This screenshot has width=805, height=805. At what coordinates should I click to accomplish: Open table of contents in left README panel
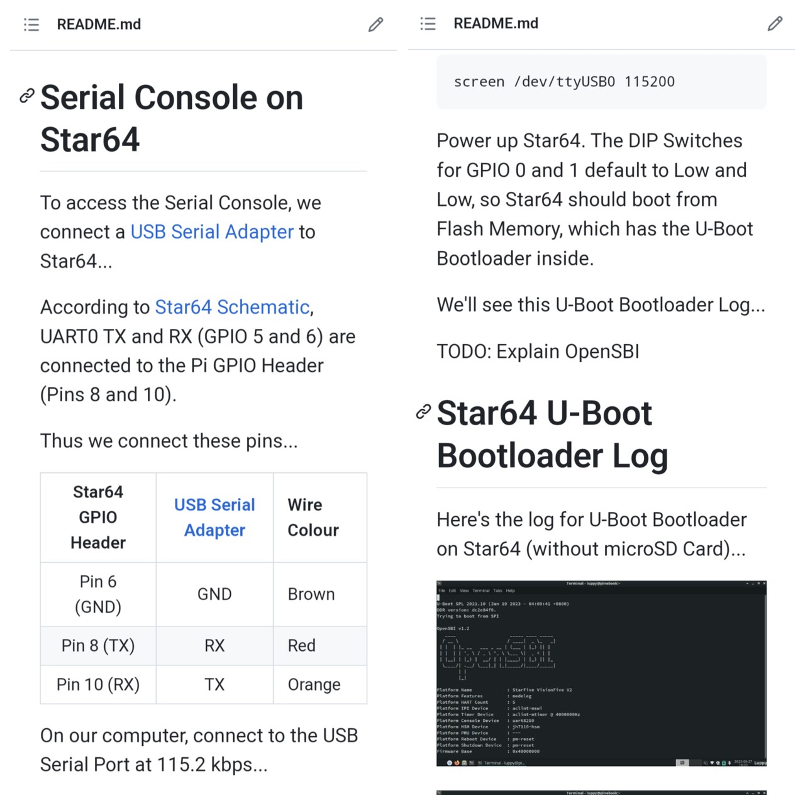coord(31,25)
